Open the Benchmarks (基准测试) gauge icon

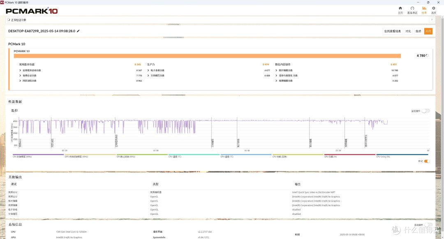pos(412,10)
